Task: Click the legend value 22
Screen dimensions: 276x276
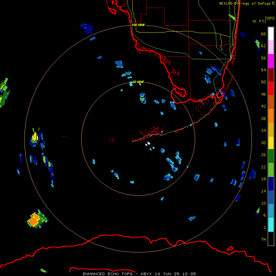Action: pos(263,167)
